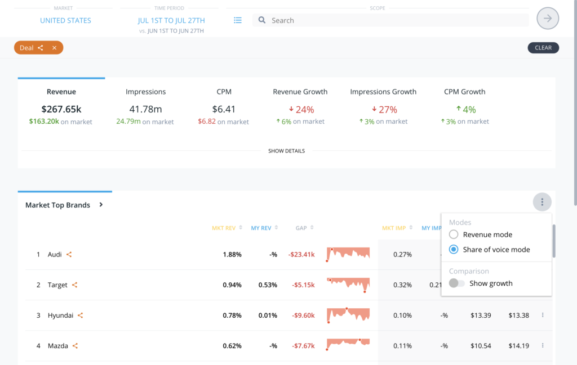Open Market Top Brands options menu

pos(542,202)
